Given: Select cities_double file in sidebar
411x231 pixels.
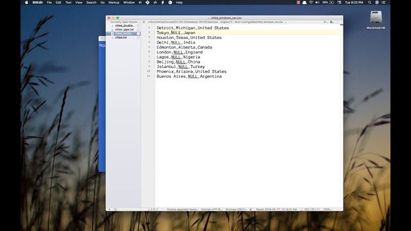Looking at the screenshot, I should click(125, 26).
